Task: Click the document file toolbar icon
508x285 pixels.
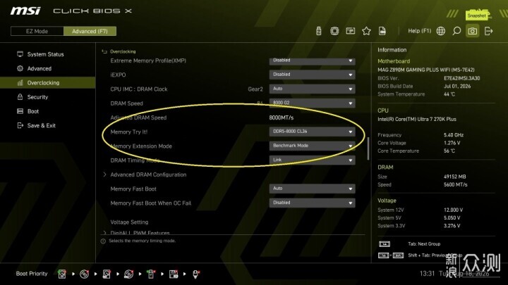Action: [x=382, y=31]
